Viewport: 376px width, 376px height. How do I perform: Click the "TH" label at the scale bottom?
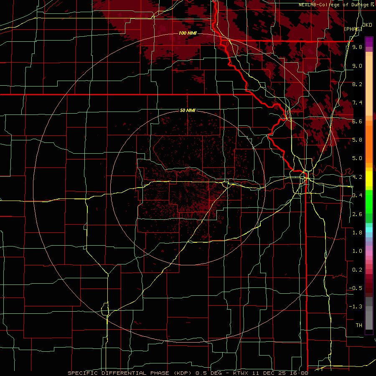[359, 325]
